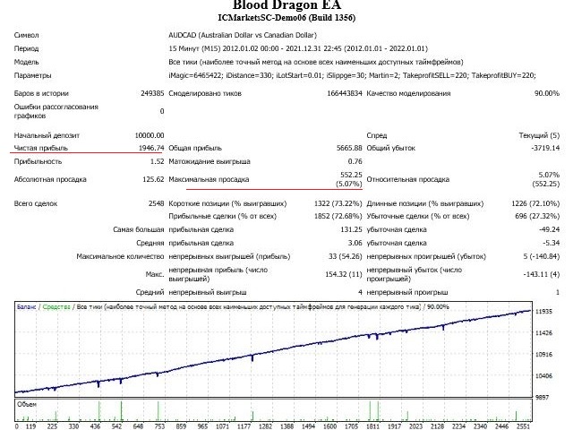The height and width of the screenshot is (430, 573).
Task: Click the 11935 balance axis label
Action: pos(543,312)
